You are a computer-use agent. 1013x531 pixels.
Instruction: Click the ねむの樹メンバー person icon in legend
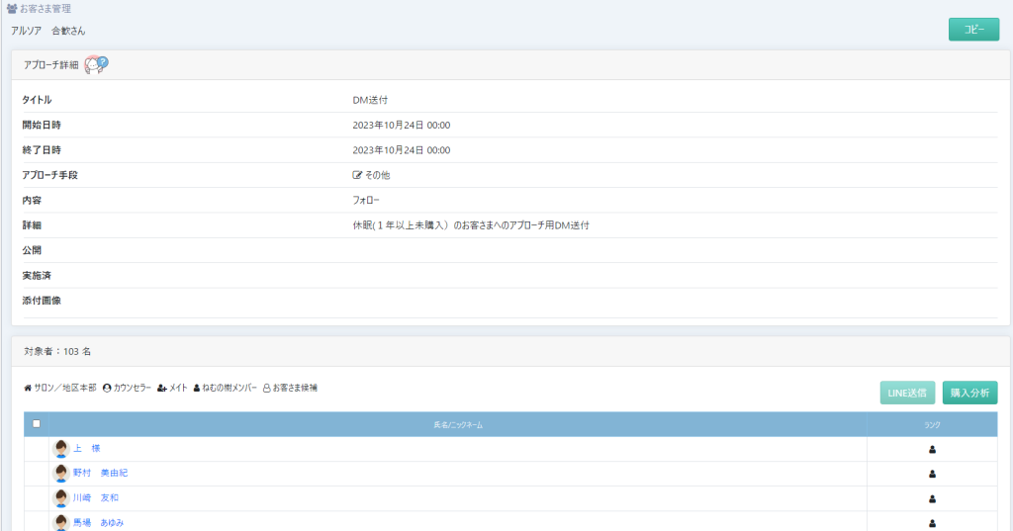click(x=197, y=389)
